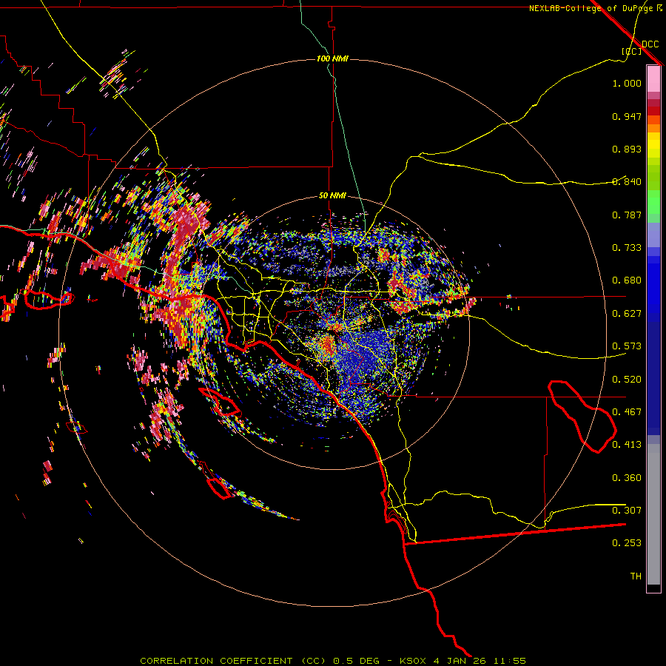The width and height of the screenshot is (666, 666).
Task: Pick the bright green swatch on the color scale
Action: [x=653, y=202]
